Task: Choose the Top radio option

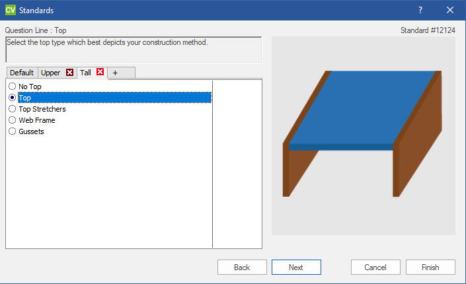Action: 13,98
